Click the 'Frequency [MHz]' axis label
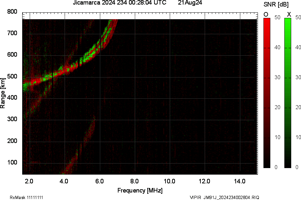The image size is (301, 200). coord(140,191)
